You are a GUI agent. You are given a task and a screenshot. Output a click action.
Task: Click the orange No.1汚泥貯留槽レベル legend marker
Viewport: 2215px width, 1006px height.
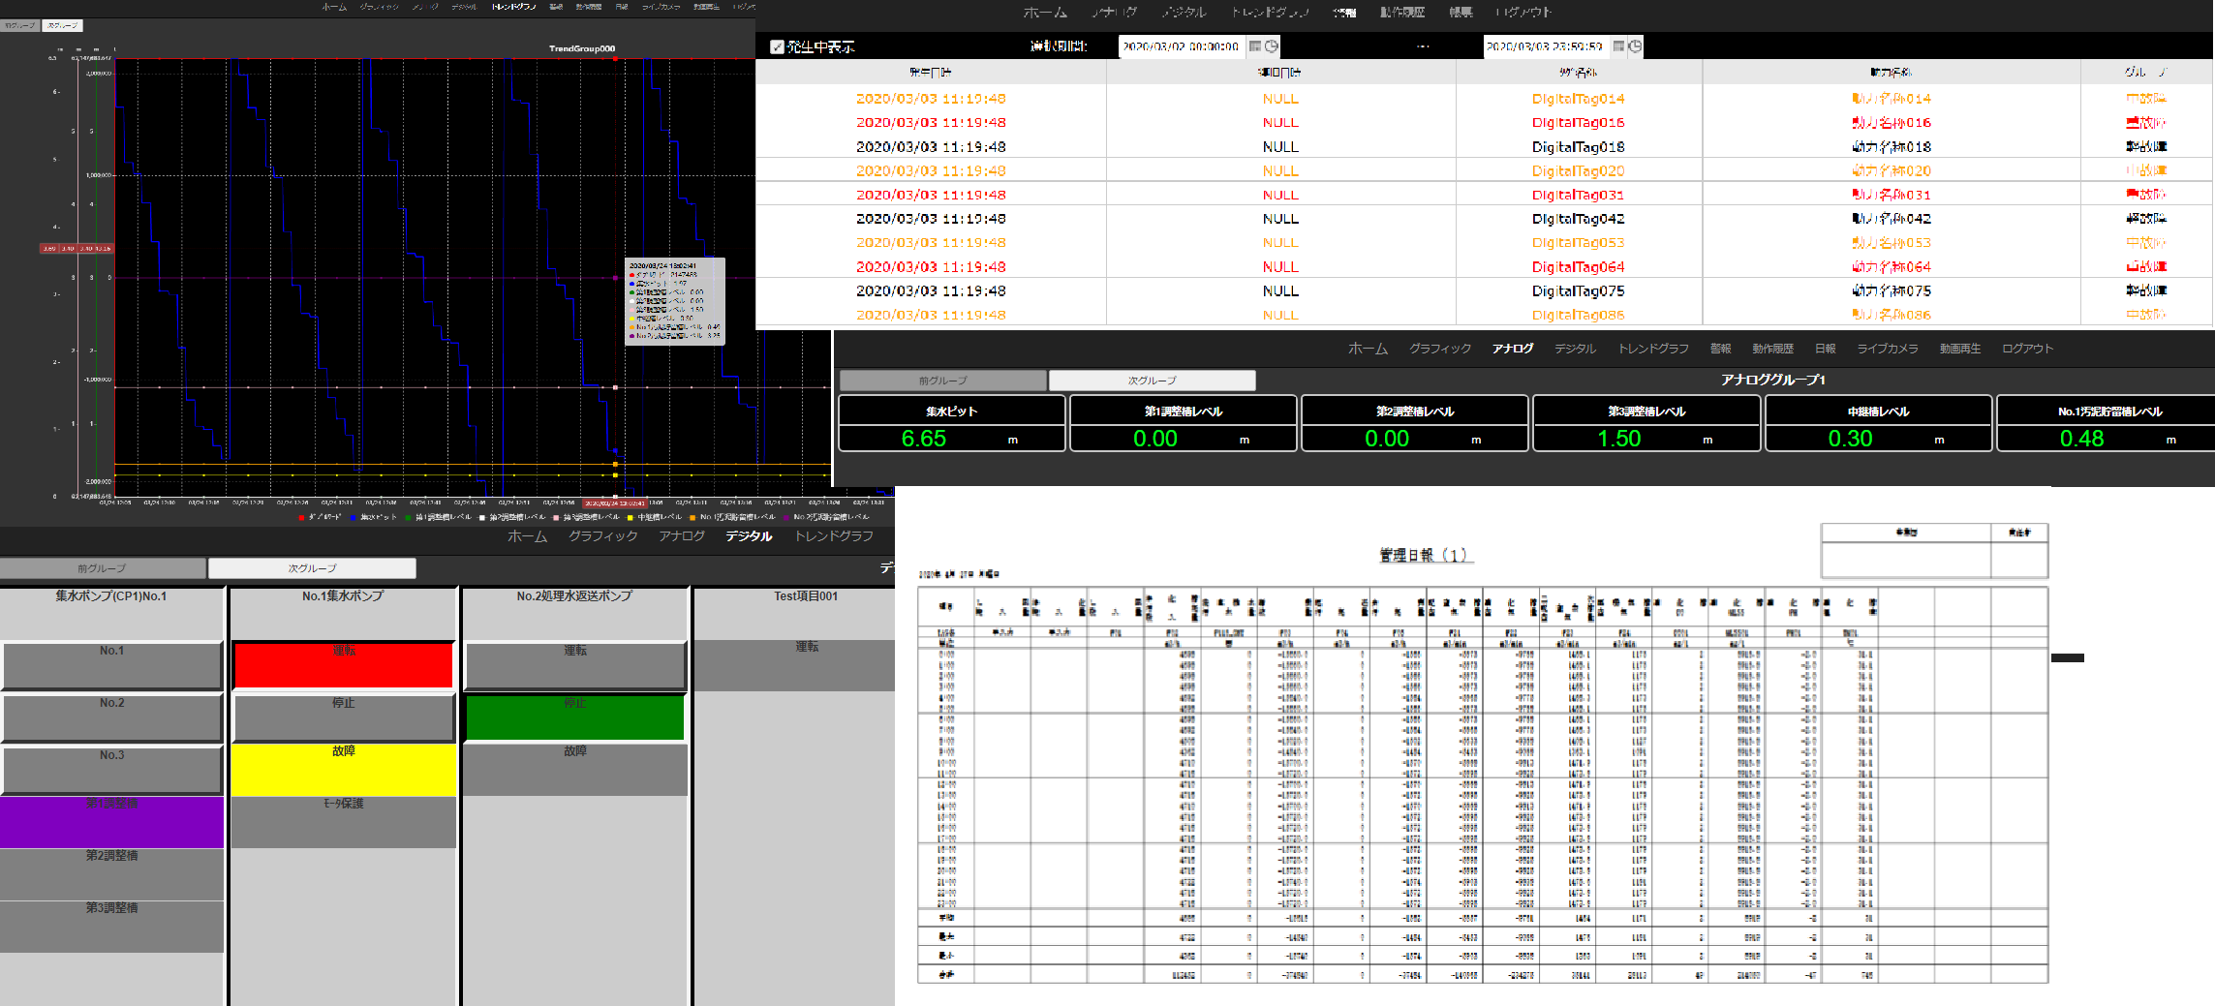(692, 517)
